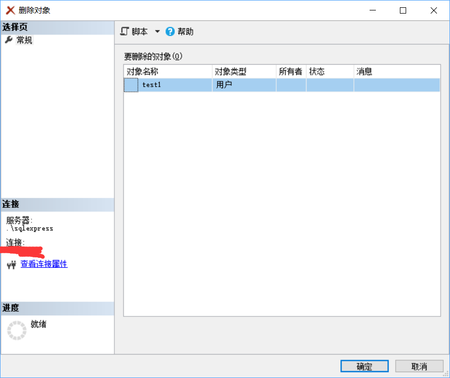The width and height of the screenshot is (450, 378).
Task: Click the red X delete icon in title bar
Action: click(x=10, y=10)
